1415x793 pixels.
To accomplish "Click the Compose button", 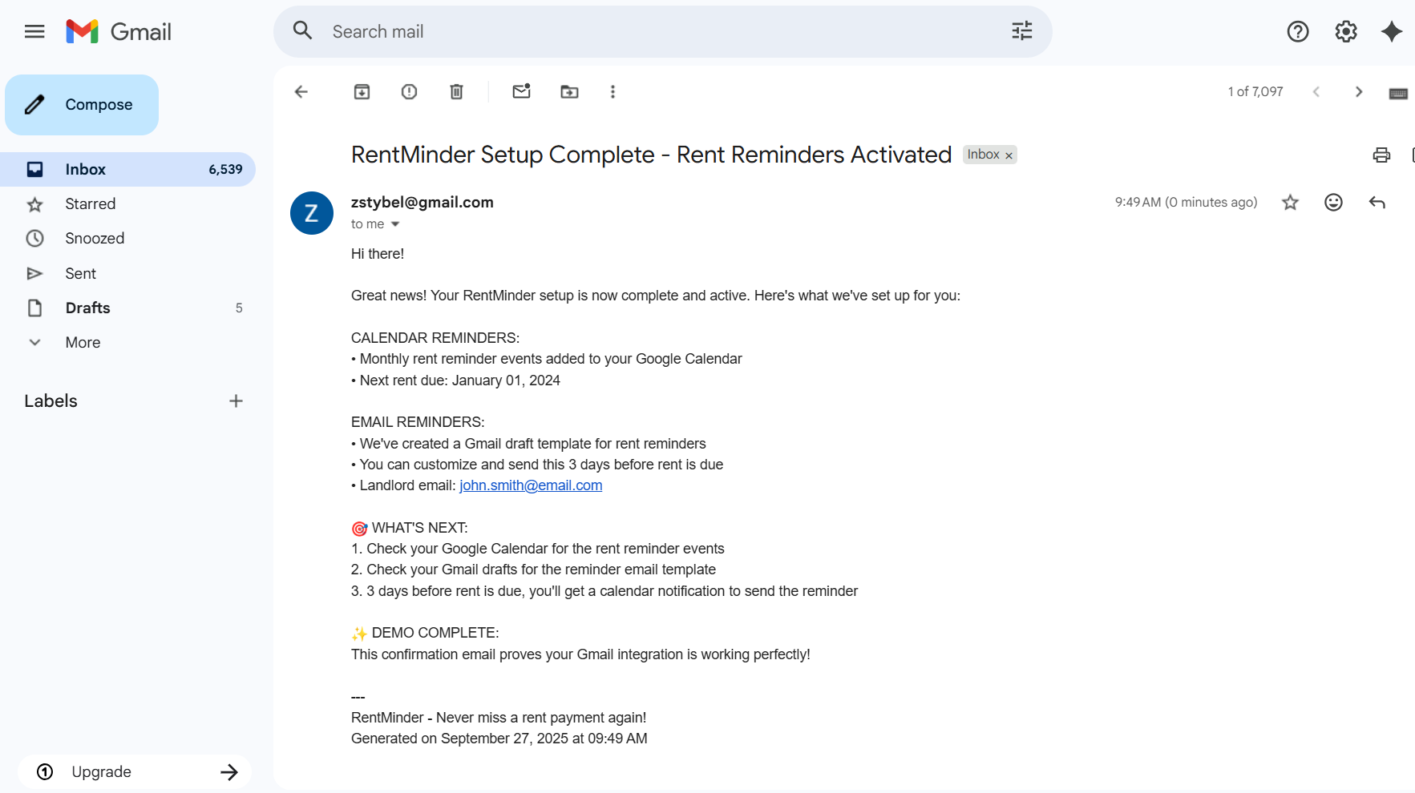I will [x=82, y=105].
